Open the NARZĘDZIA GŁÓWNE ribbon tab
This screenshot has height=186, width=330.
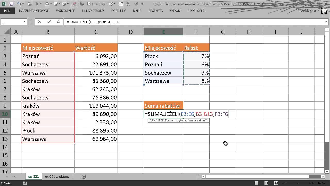click(x=34, y=11)
